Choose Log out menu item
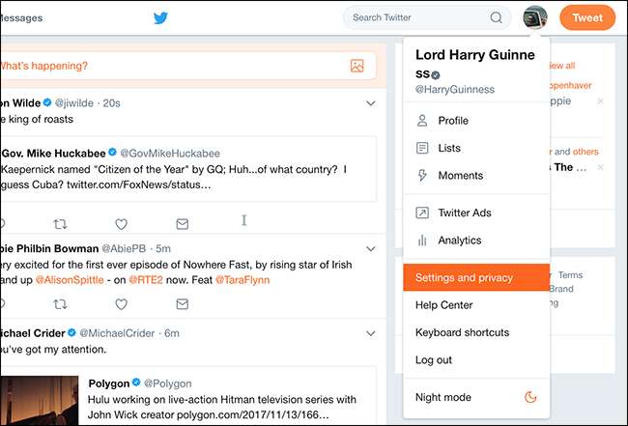The width and height of the screenshot is (628, 426). click(x=433, y=359)
